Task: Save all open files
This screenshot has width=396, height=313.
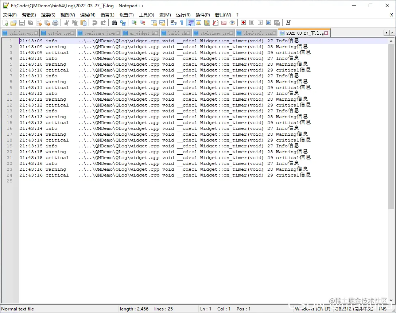Action: 30,23
